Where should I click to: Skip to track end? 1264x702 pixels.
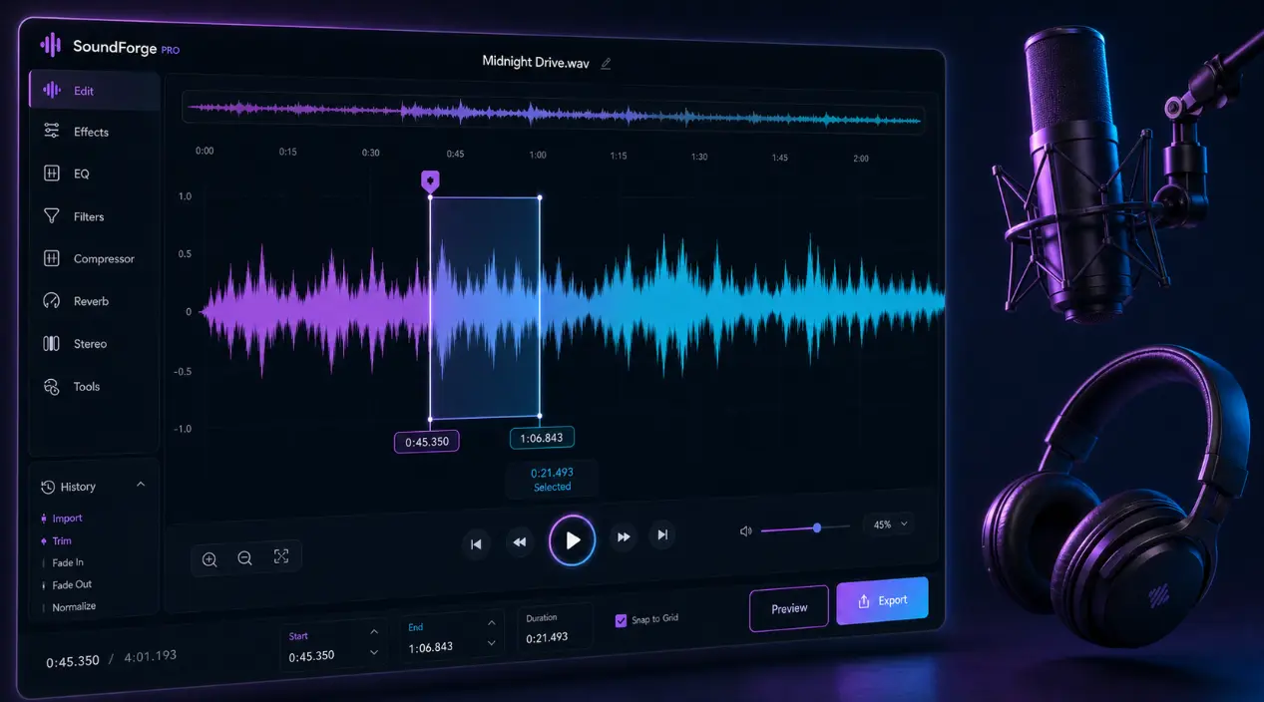click(x=661, y=535)
